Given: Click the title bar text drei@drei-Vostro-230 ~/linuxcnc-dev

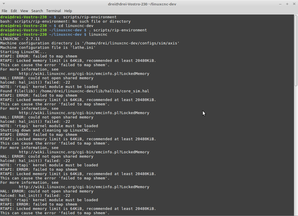Looking at the screenshot, I should tap(142, 4).
